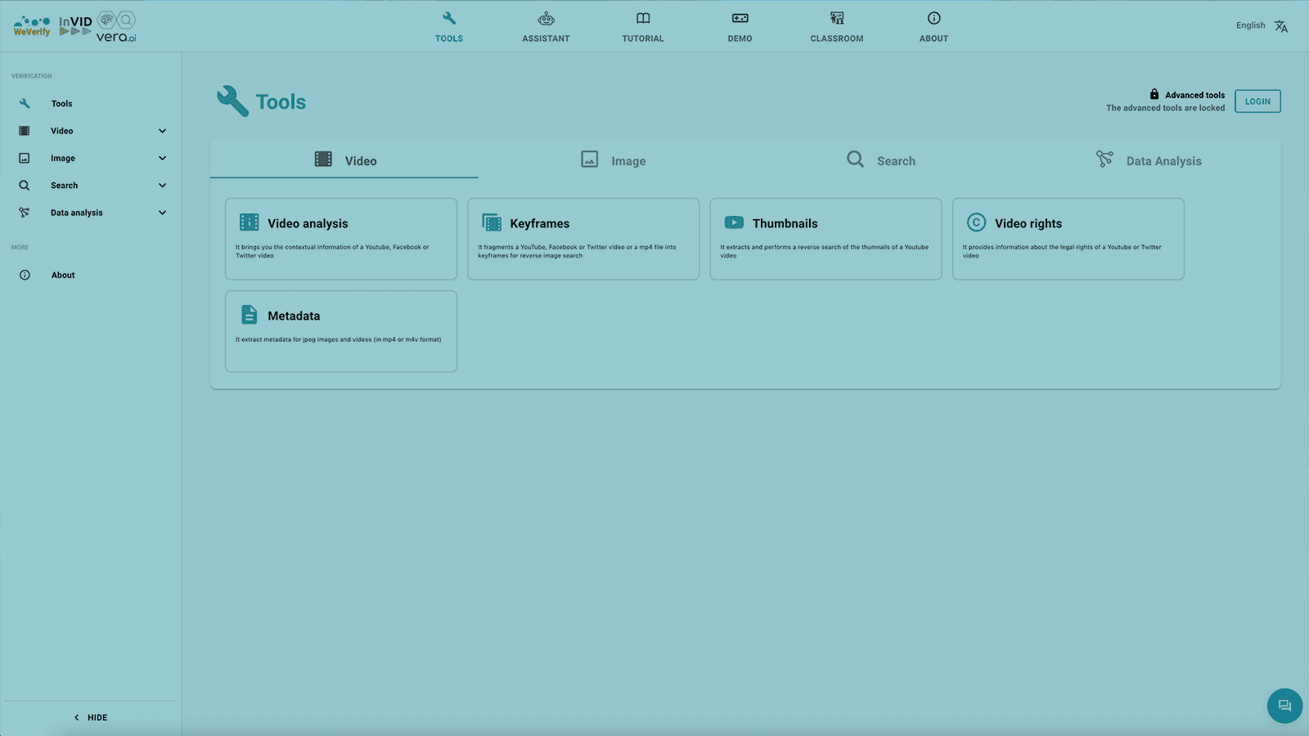This screenshot has height=736, width=1309.
Task: Open the Demo game controller icon
Action: (740, 19)
